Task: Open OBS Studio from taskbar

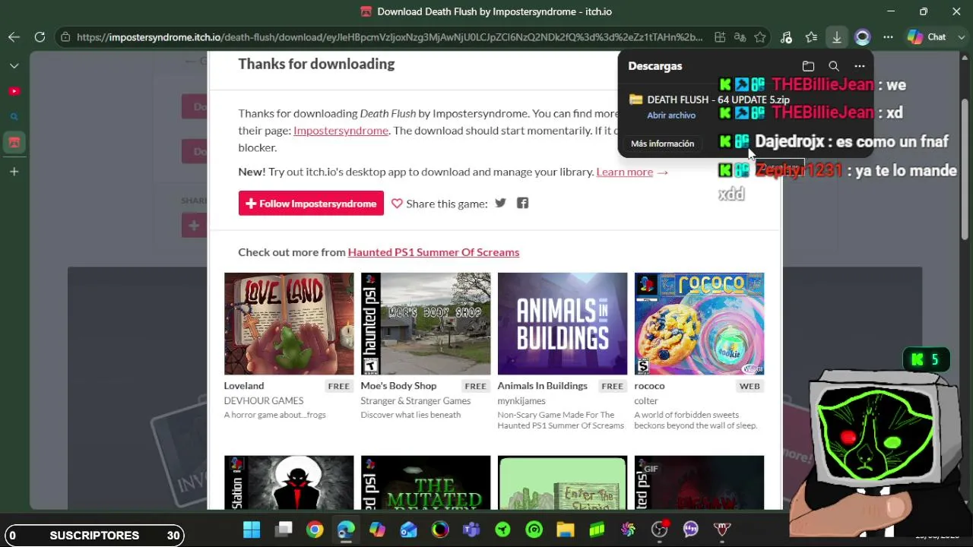Action: [x=659, y=529]
